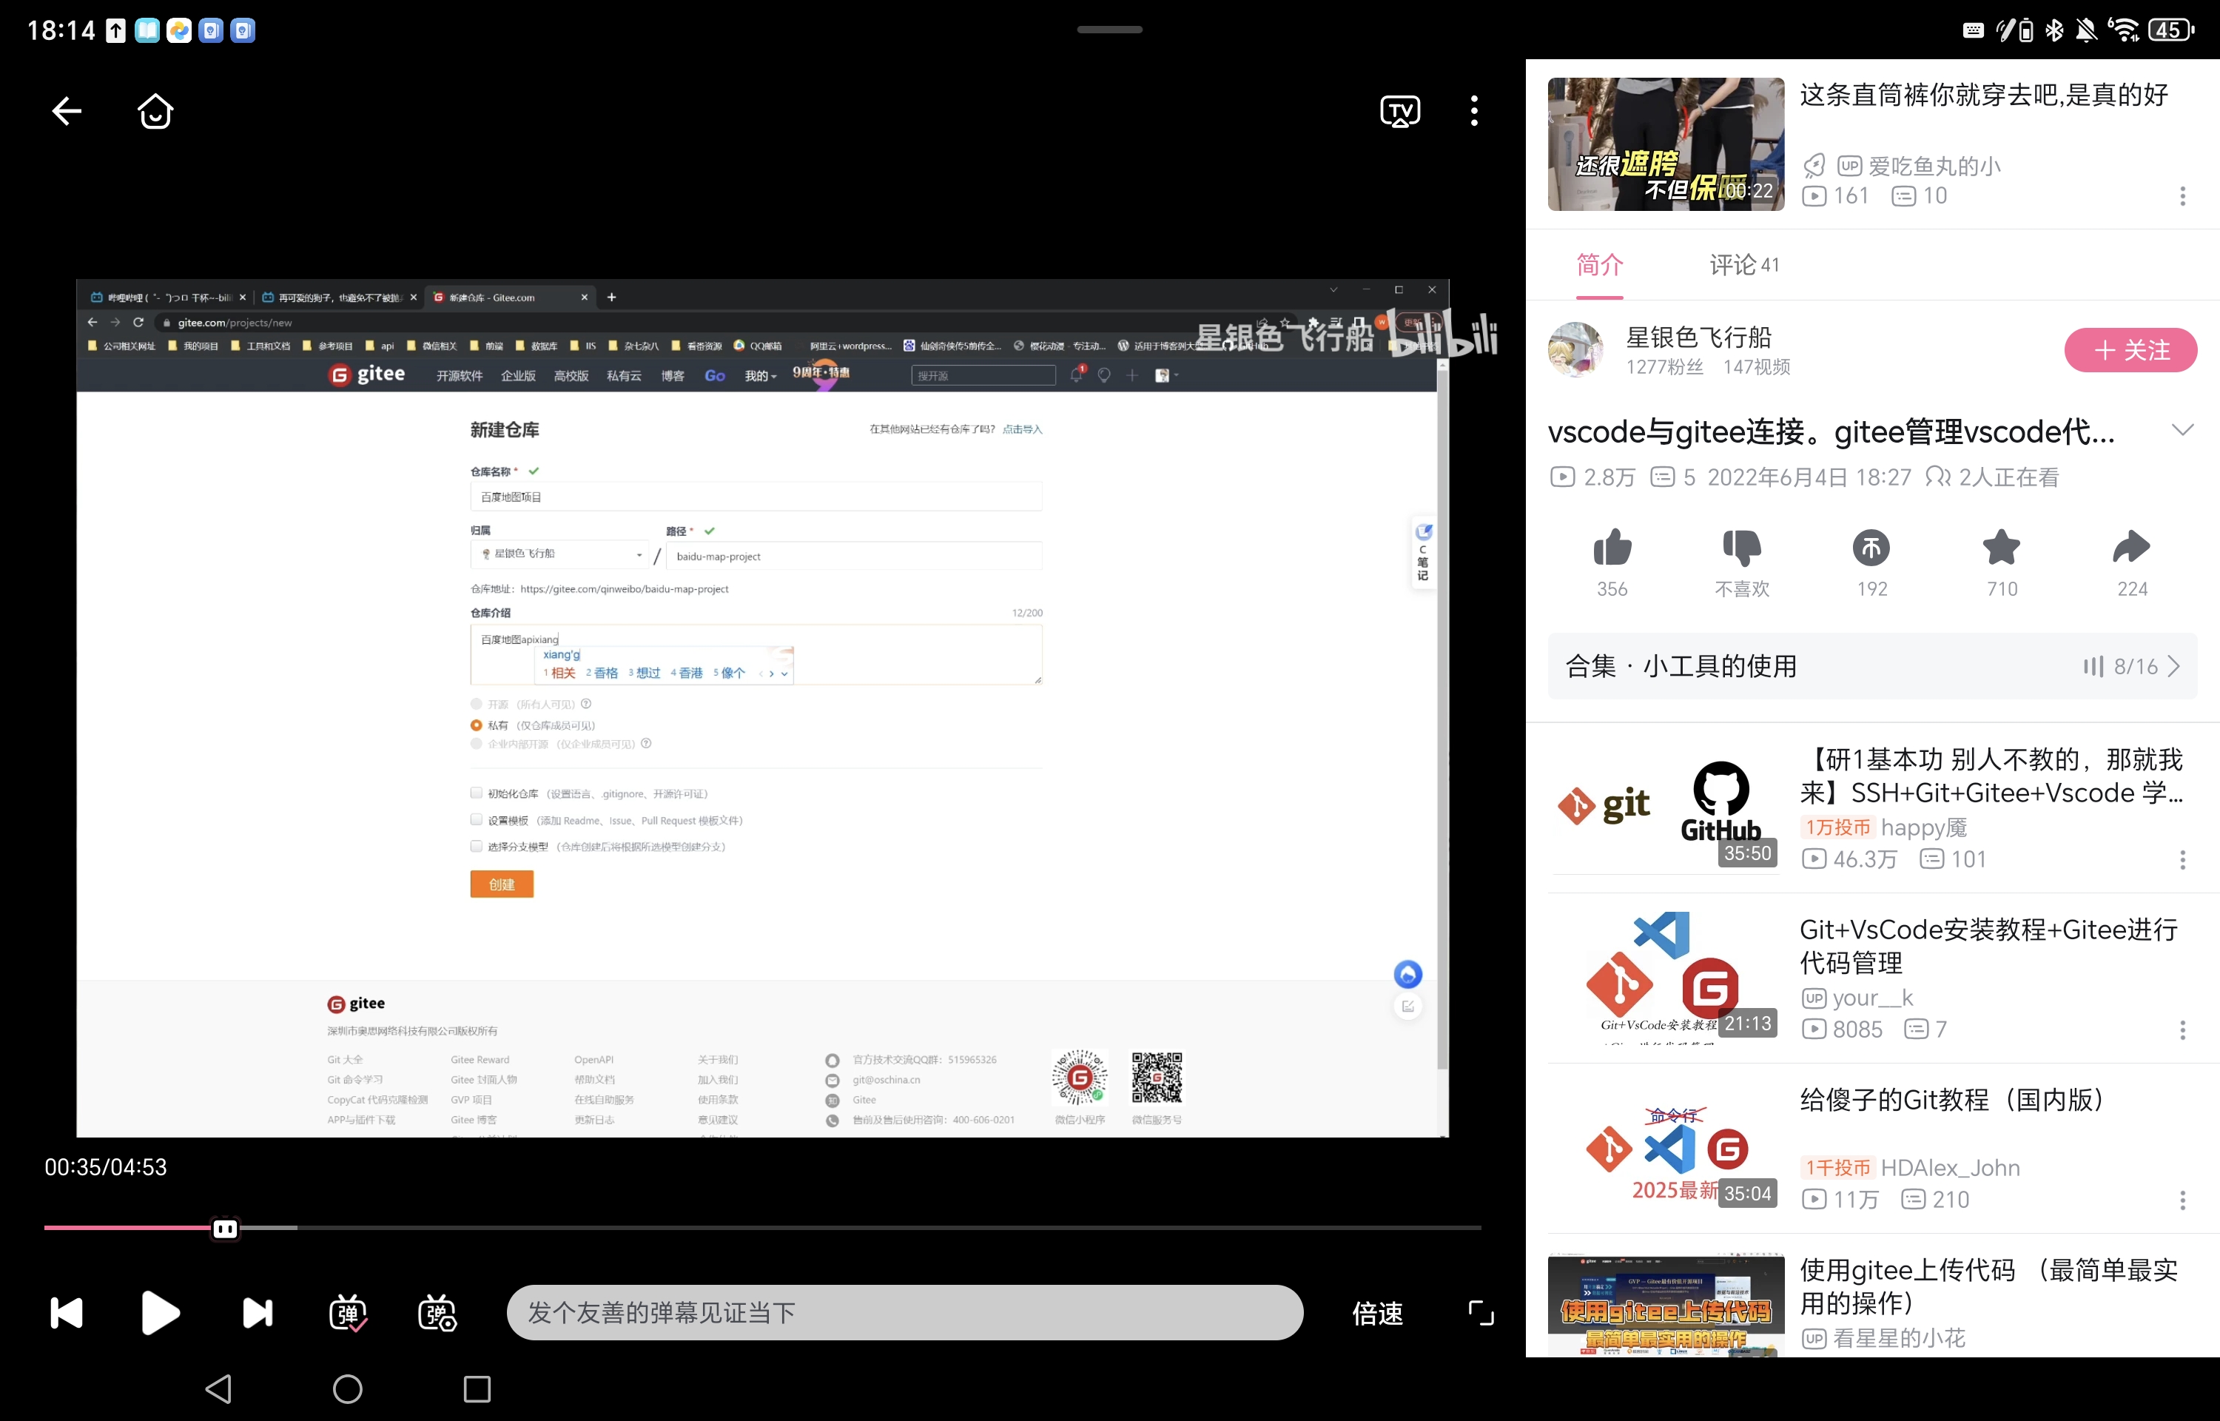The height and width of the screenshot is (1421, 2220).
Task: Tap the back arrow icon
Action: pyautogui.click(x=67, y=111)
